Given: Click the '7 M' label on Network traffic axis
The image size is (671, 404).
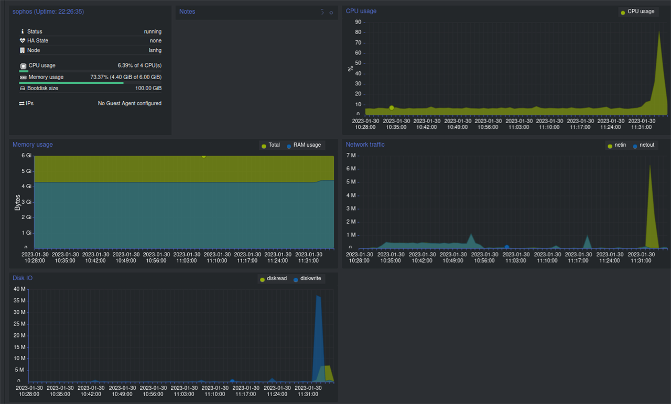Looking at the screenshot, I should point(351,156).
